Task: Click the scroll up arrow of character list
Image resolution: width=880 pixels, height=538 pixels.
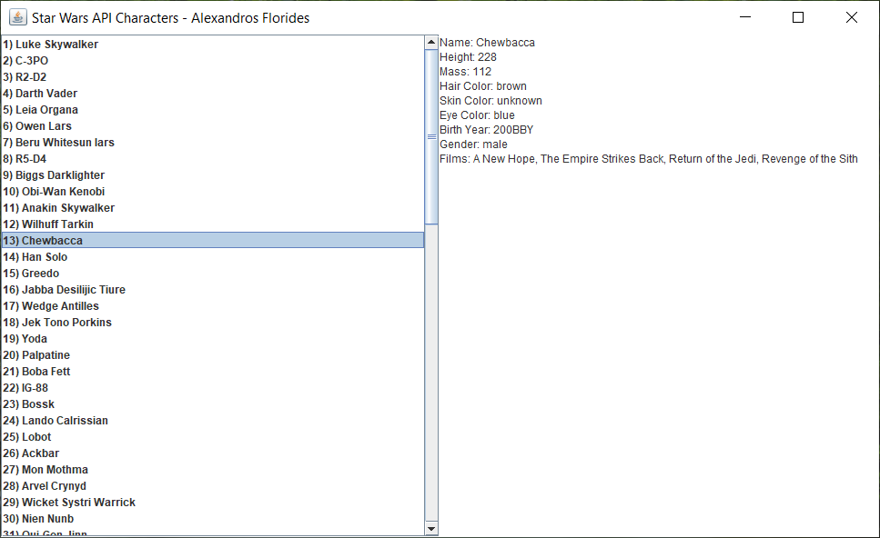Action: pos(431,42)
